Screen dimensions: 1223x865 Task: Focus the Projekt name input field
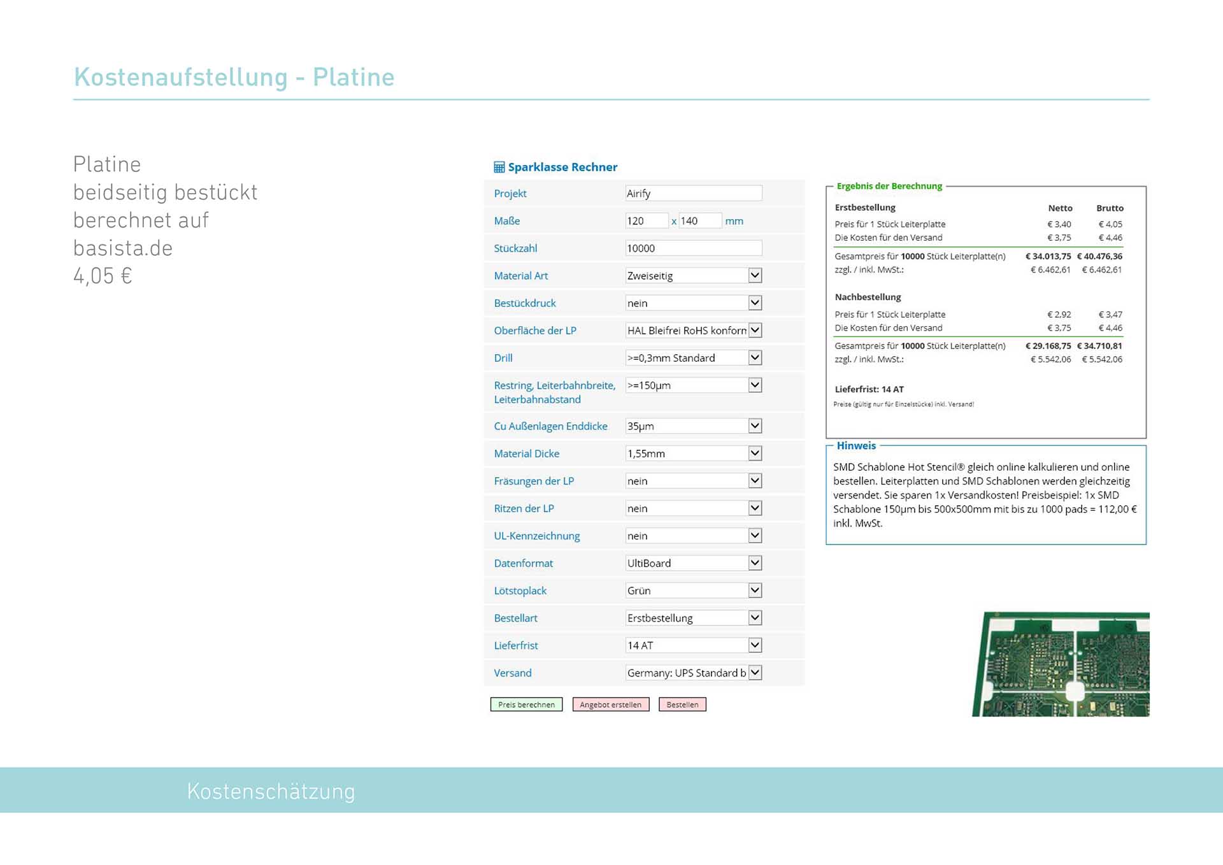[x=693, y=194]
